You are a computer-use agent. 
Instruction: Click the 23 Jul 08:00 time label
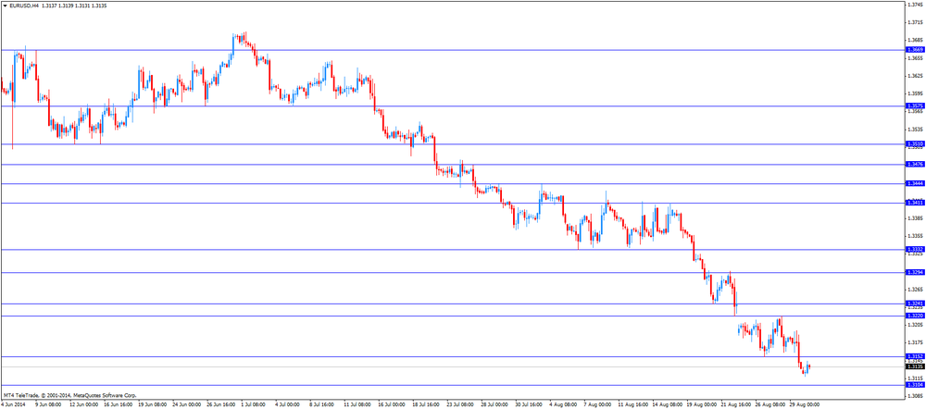pos(461,405)
